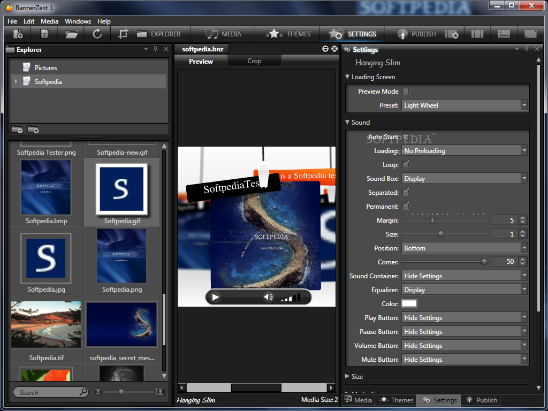
Task: Mute using the speaker icon in preview
Action: [x=268, y=298]
